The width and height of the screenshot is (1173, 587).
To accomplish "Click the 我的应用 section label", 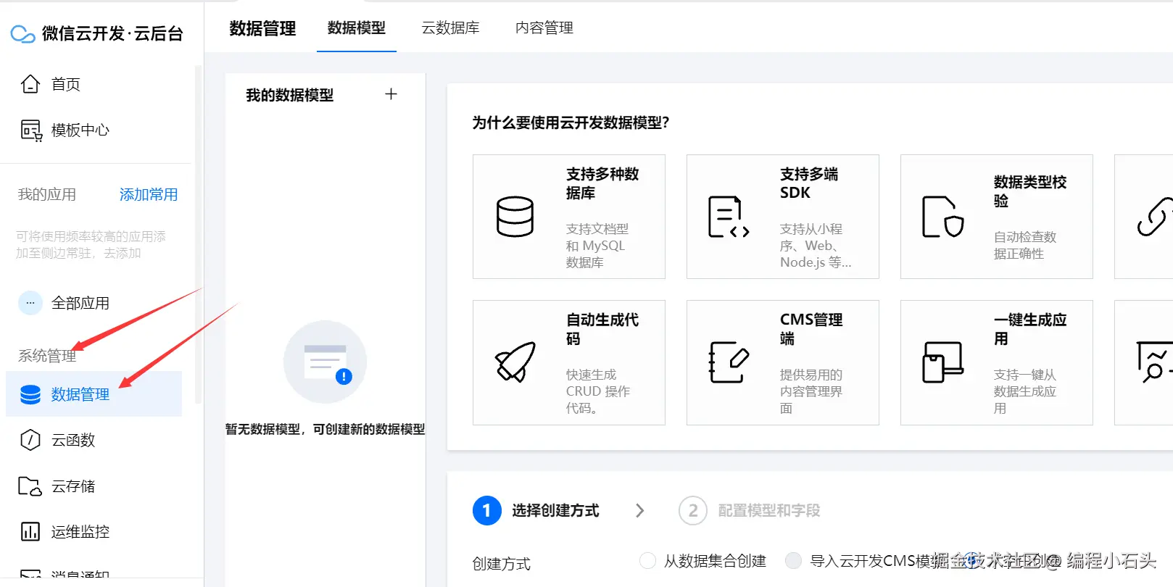I will [x=47, y=194].
